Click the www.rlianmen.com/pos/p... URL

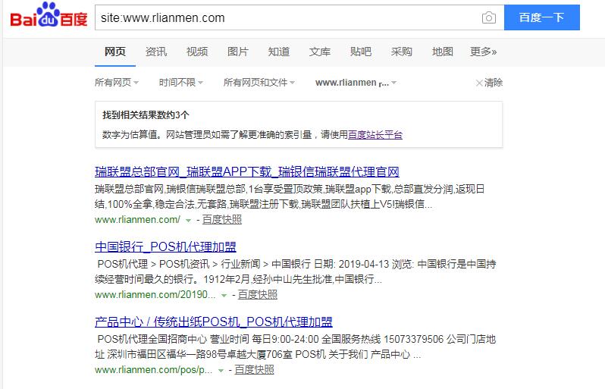click(x=154, y=370)
